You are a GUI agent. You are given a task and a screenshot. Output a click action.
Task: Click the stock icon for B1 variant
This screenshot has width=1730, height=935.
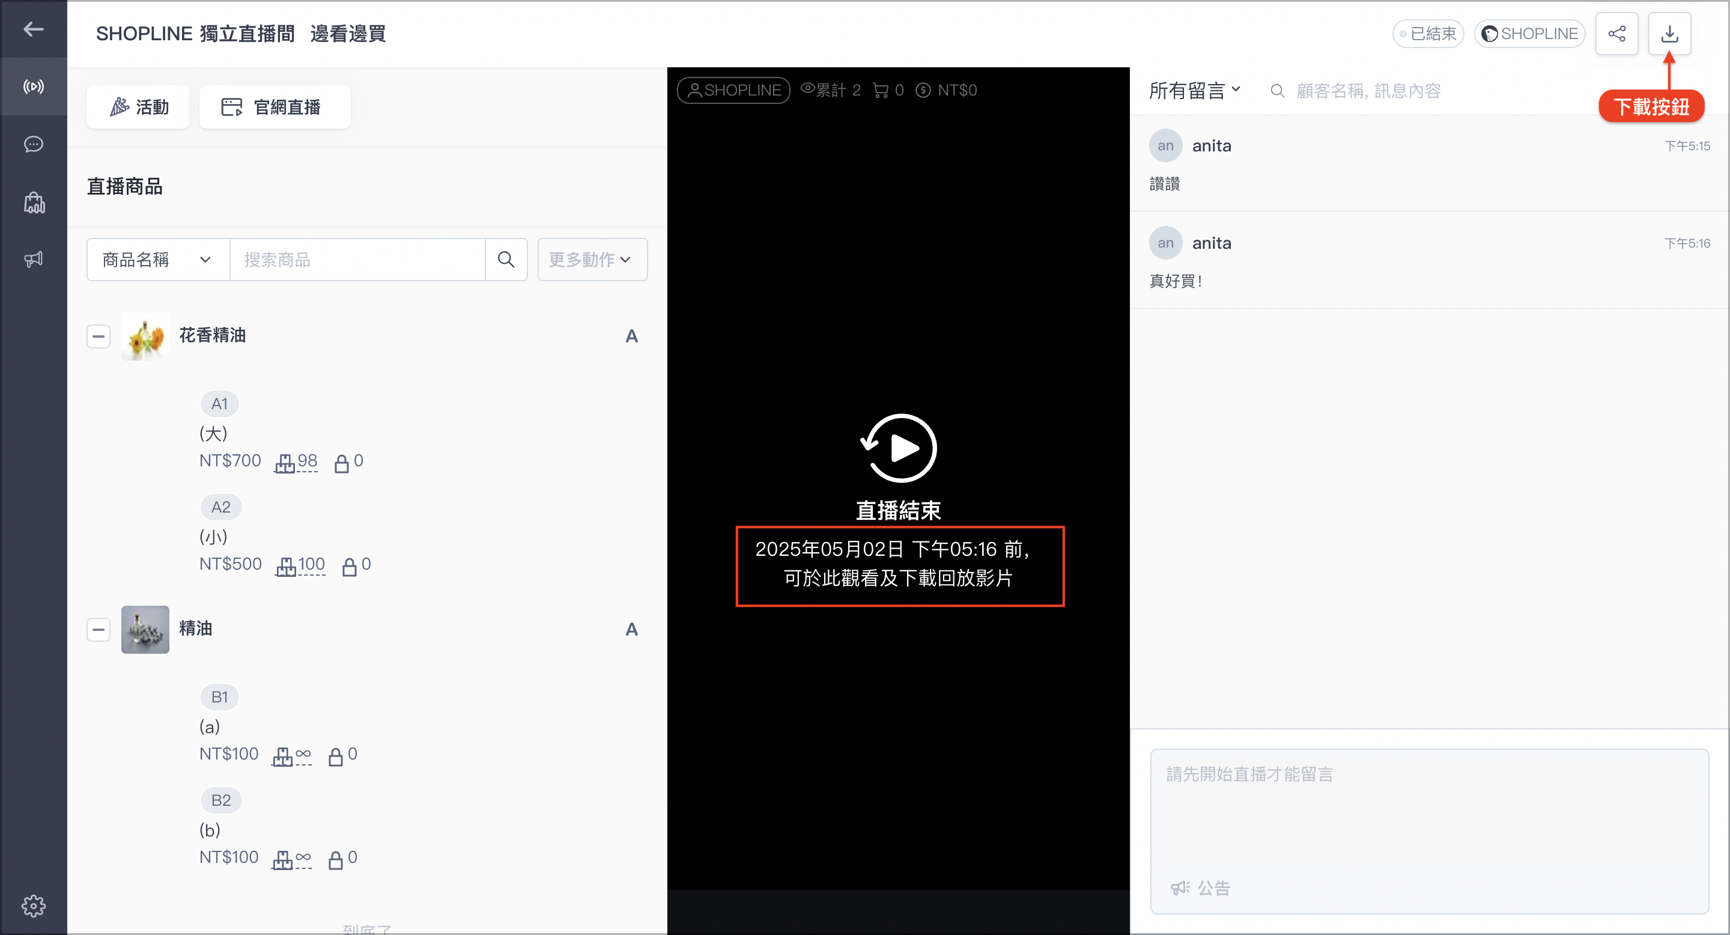click(x=282, y=757)
